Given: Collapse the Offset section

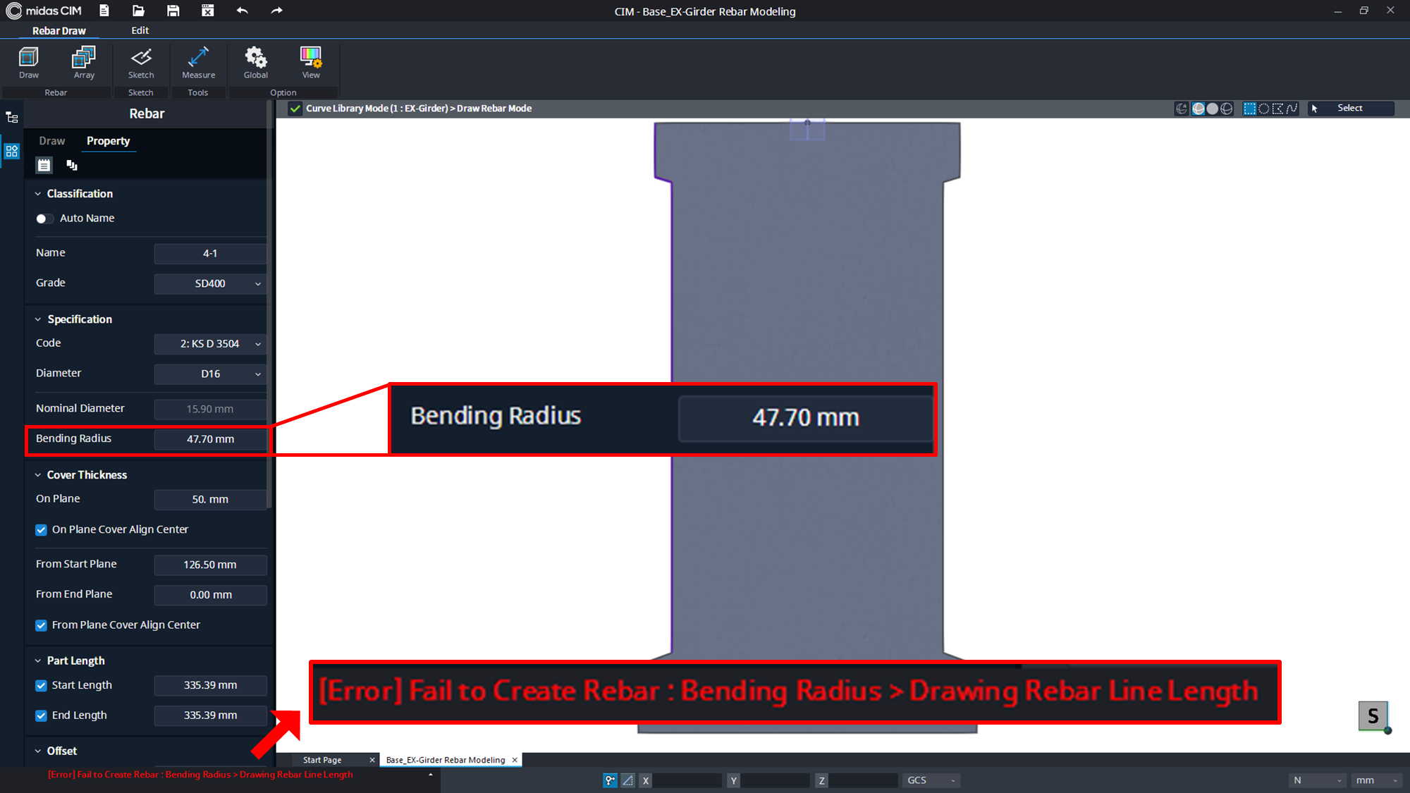Looking at the screenshot, I should coord(38,751).
